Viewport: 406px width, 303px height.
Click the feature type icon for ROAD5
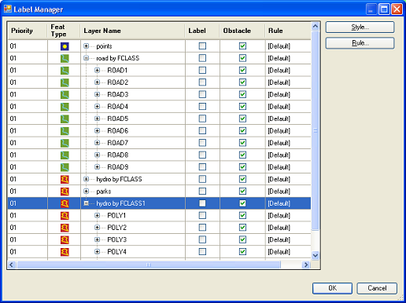coord(65,119)
